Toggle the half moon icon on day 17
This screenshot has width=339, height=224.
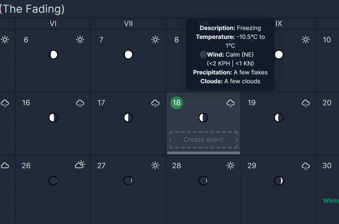128,117
